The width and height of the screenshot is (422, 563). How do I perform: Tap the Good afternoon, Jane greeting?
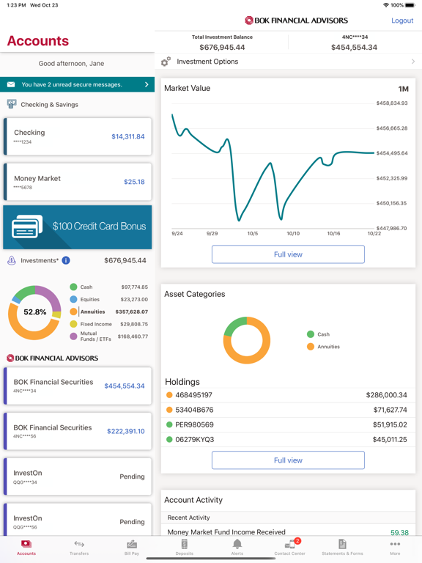[71, 64]
